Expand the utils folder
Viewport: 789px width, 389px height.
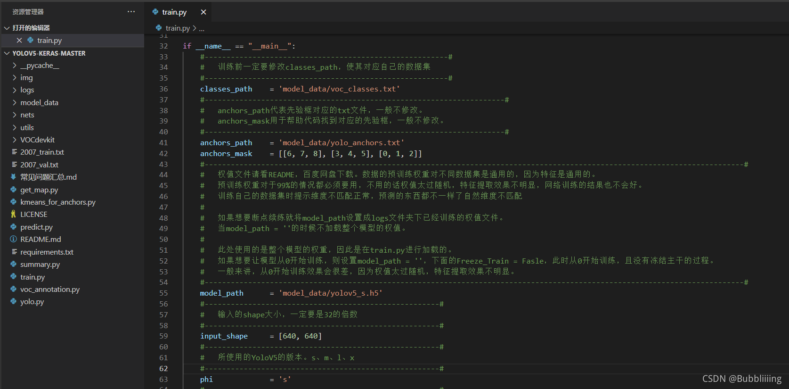(x=15, y=127)
